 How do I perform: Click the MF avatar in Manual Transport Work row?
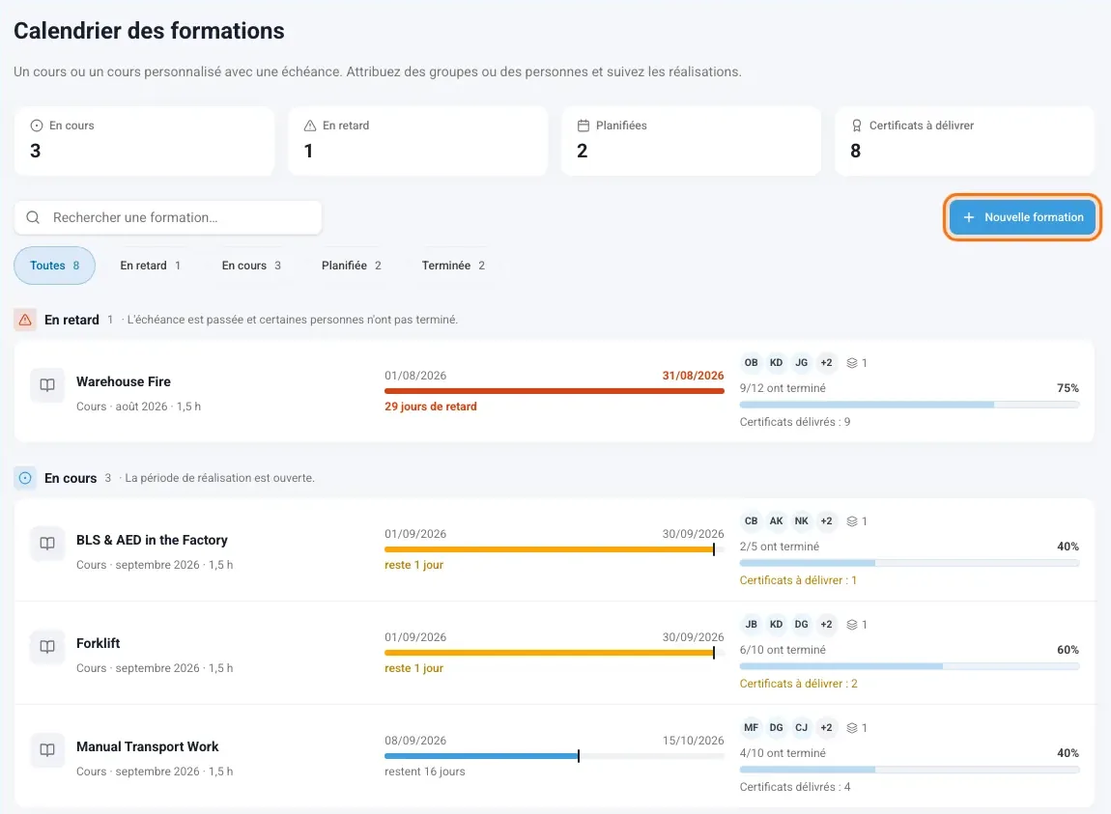point(751,728)
